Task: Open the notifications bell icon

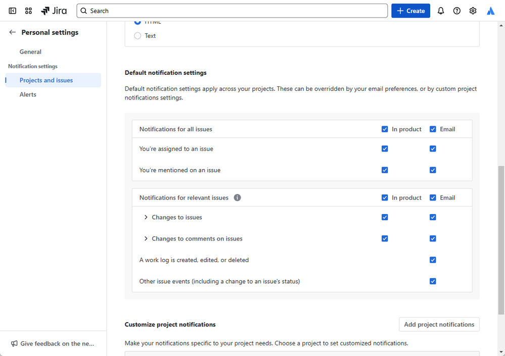Action: (441, 11)
